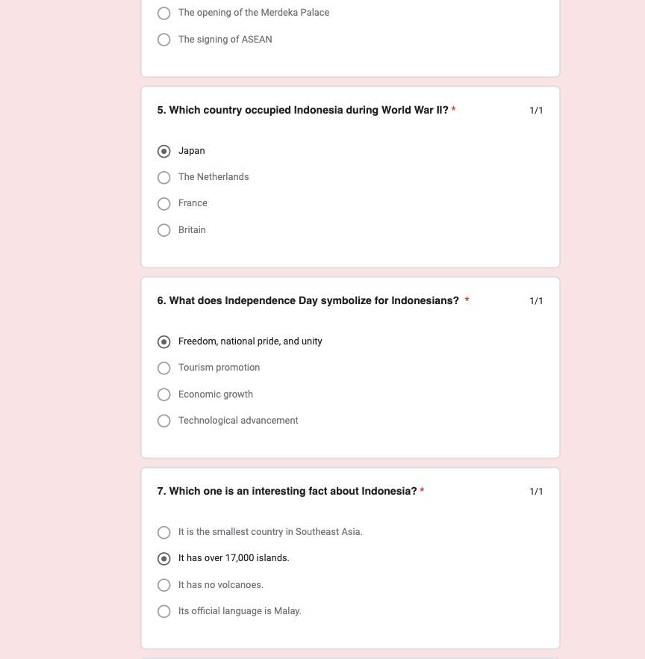
Task: Select smallest country in Southeast Asia option
Action: click(164, 532)
